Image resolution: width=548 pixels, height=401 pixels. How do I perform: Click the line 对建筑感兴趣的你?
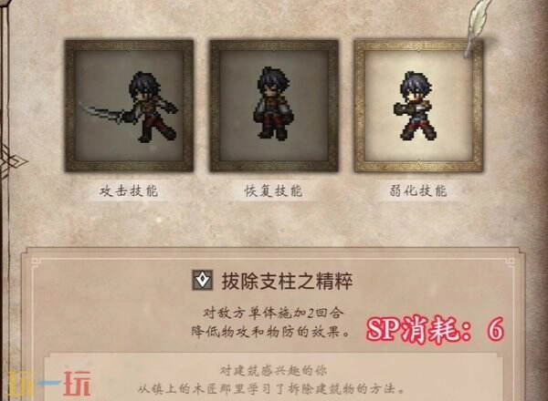273,371
